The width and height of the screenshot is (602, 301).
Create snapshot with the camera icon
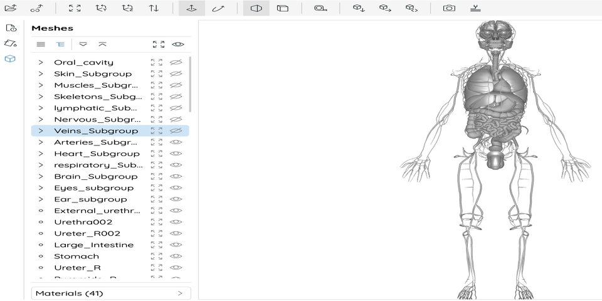tap(449, 8)
